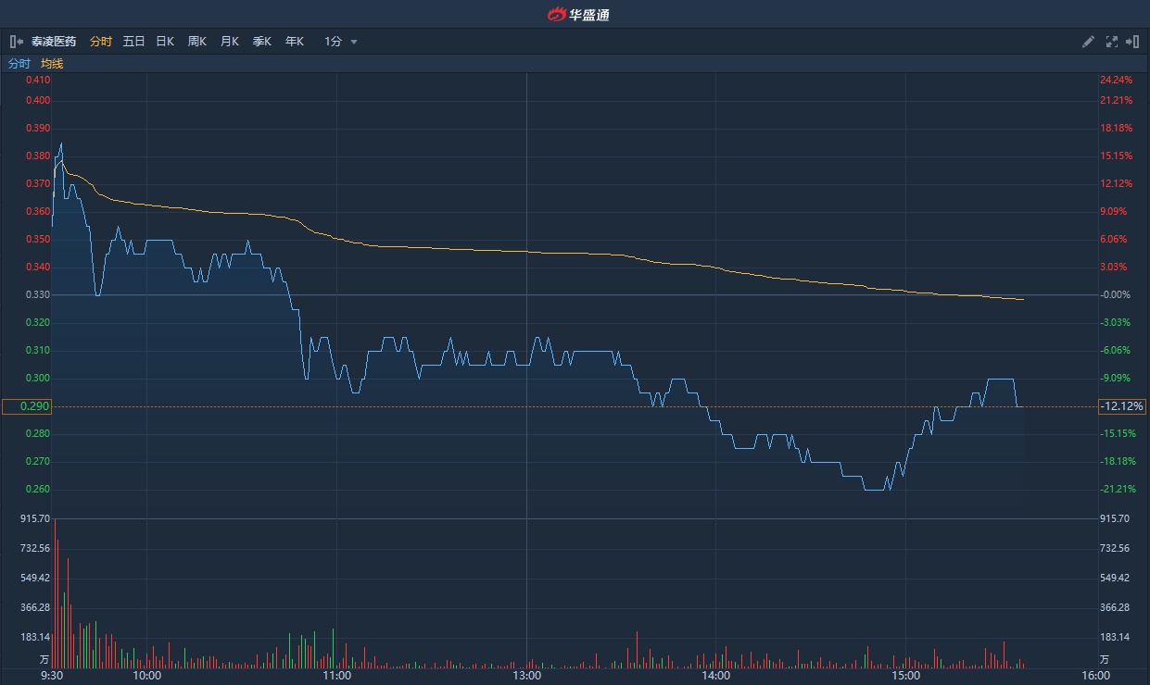Image resolution: width=1150 pixels, height=685 pixels.
Task: Switch to the 五日 five-day tab
Action: 133,42
